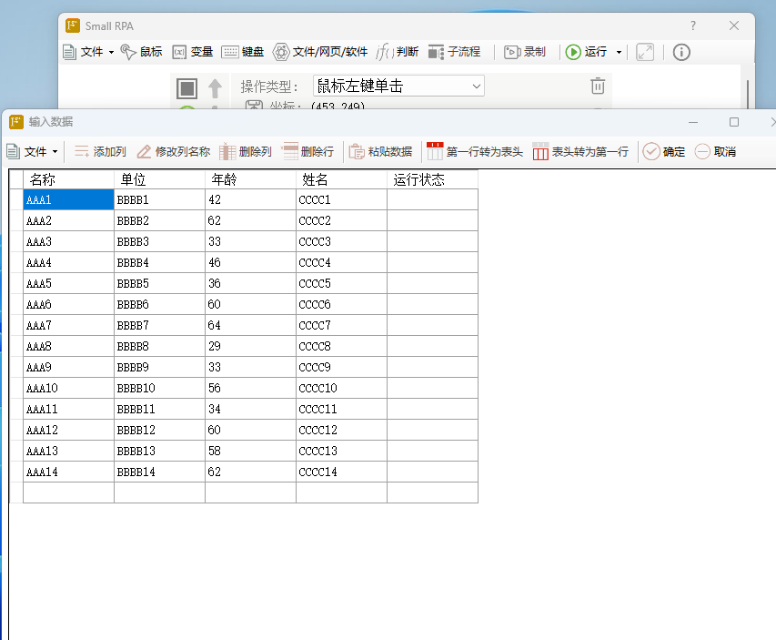The image size is (776, 640).
Task: Select the 名称 column header
Action: point(68,179)
